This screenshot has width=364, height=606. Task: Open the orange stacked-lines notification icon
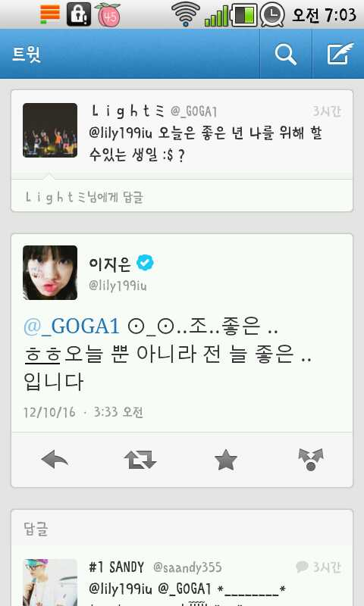pyautogui.click(x=50, y=14)
